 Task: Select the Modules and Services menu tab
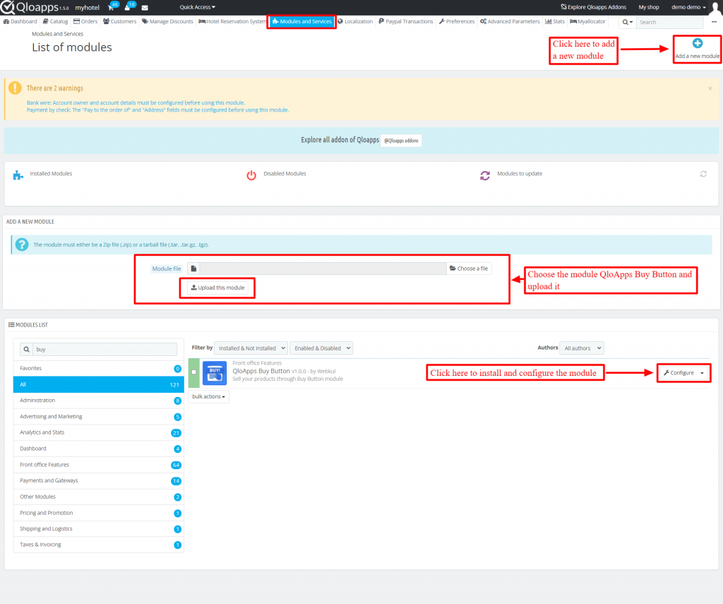point(302,22)
